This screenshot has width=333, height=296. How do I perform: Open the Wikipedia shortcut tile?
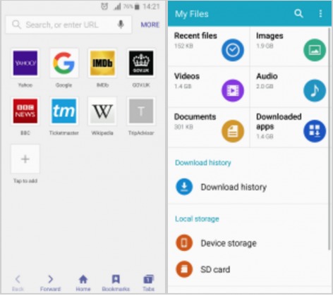point(102,111)
